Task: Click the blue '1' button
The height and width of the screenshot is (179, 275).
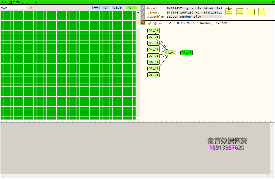Action: coord(106,7)
